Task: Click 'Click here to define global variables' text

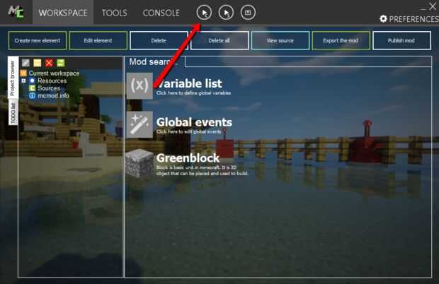Action: (x=193, y=93)
